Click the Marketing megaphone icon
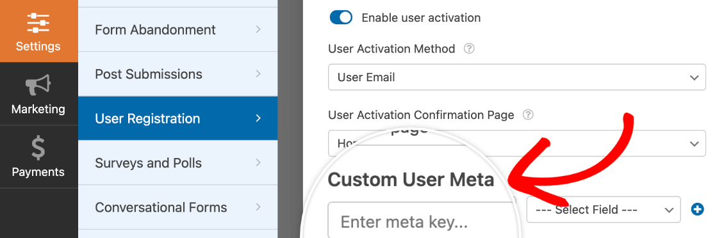The height and width of the screenshot is (238, 715). click(38, 86)
